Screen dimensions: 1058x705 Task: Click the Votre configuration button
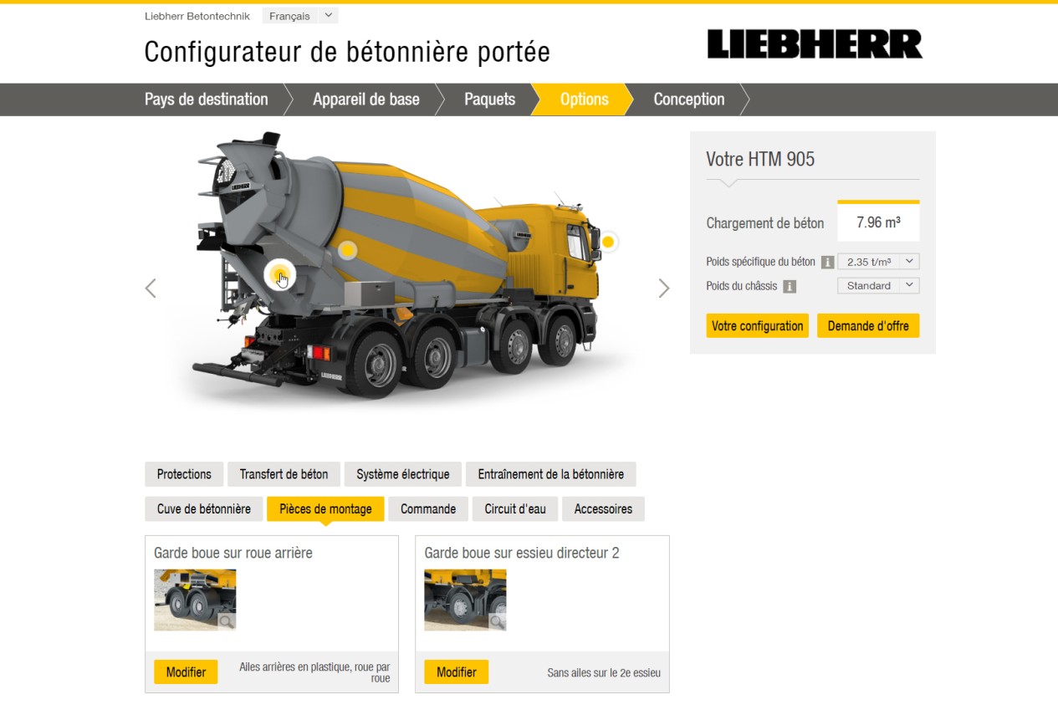758,325
